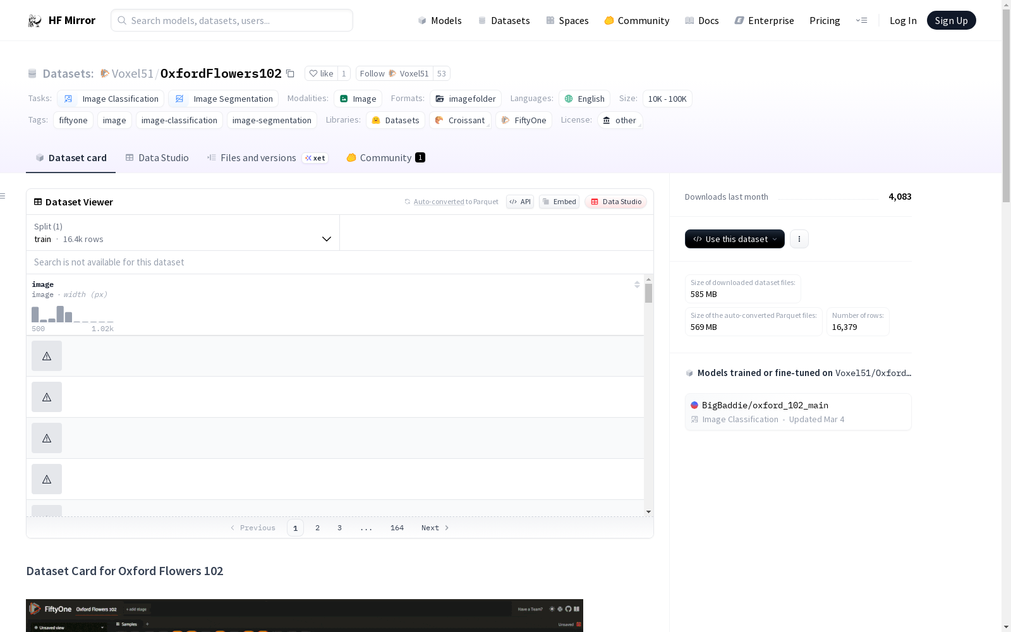1011x632 pixels.
Task: Click the image-classification tag
Action: pyautogui.click(x=179, y=120)
